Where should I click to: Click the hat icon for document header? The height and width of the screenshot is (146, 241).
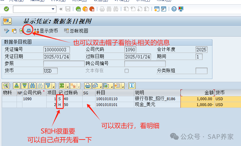click(29, 31)
